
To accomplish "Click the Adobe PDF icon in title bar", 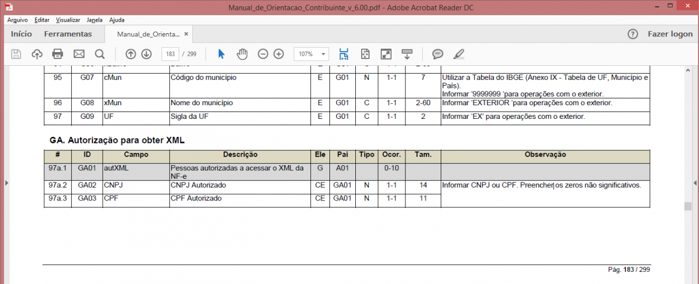I will tap(9, 7).
